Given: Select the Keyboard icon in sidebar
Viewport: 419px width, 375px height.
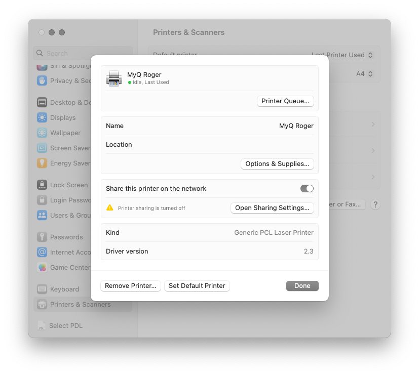Looking at the screenshot, I should pyautogui.click(x=42, y=289).
